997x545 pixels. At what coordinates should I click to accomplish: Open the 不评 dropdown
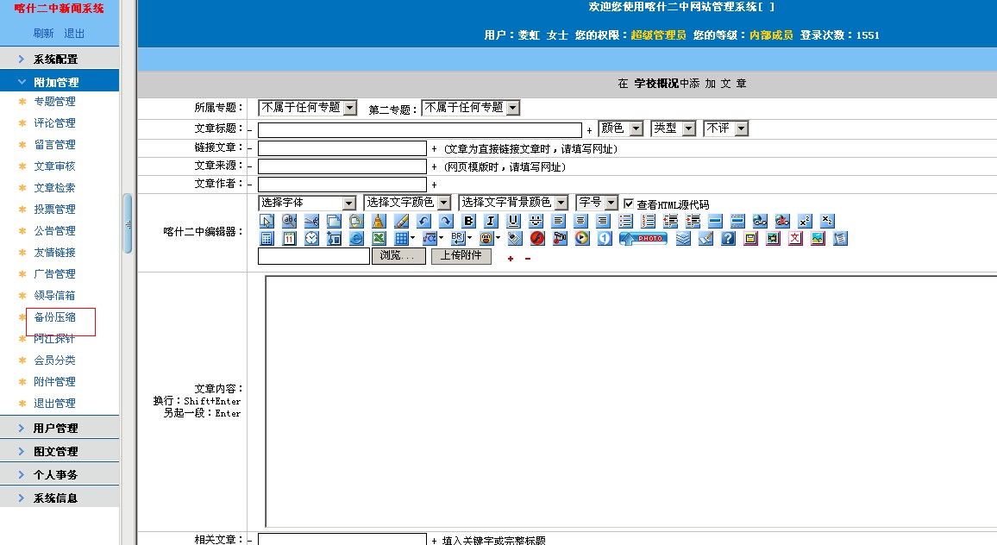click(726, 128)
